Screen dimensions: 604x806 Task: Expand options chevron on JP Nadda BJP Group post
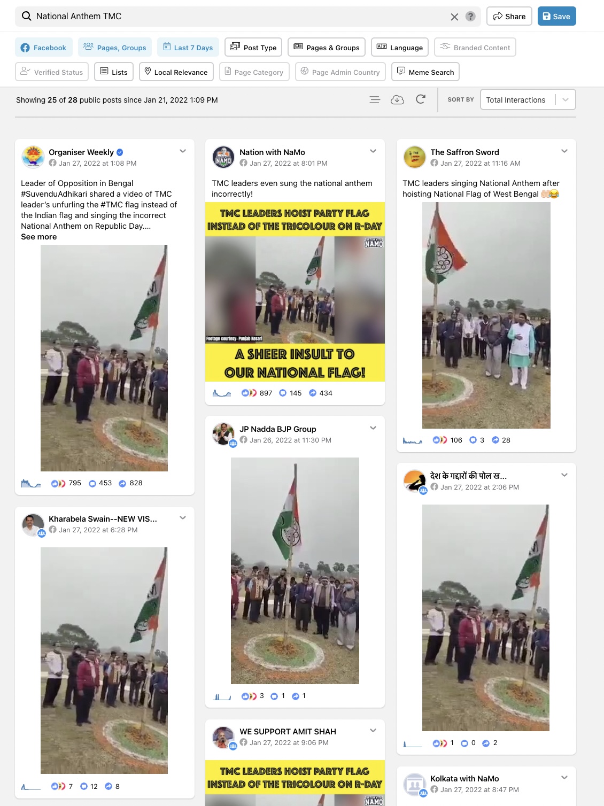tap(373, 428)
